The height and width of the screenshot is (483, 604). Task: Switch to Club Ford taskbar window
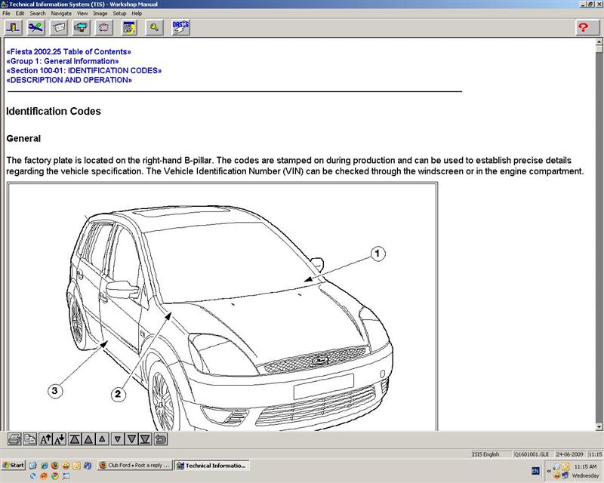pyautogui.click(x=134, y=466)
